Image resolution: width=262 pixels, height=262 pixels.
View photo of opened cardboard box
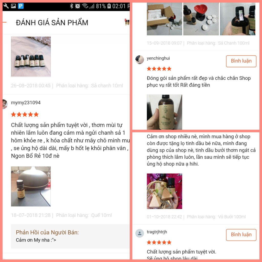pos(165,19)
